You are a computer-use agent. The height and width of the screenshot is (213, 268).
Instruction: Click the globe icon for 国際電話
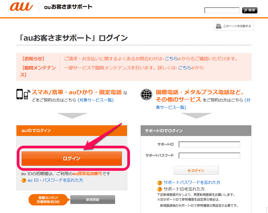(146, 94)
